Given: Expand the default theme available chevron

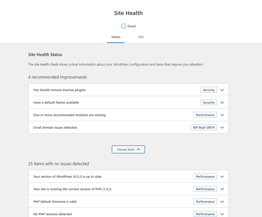Looking at the screenshot, I should pos(222,102).
